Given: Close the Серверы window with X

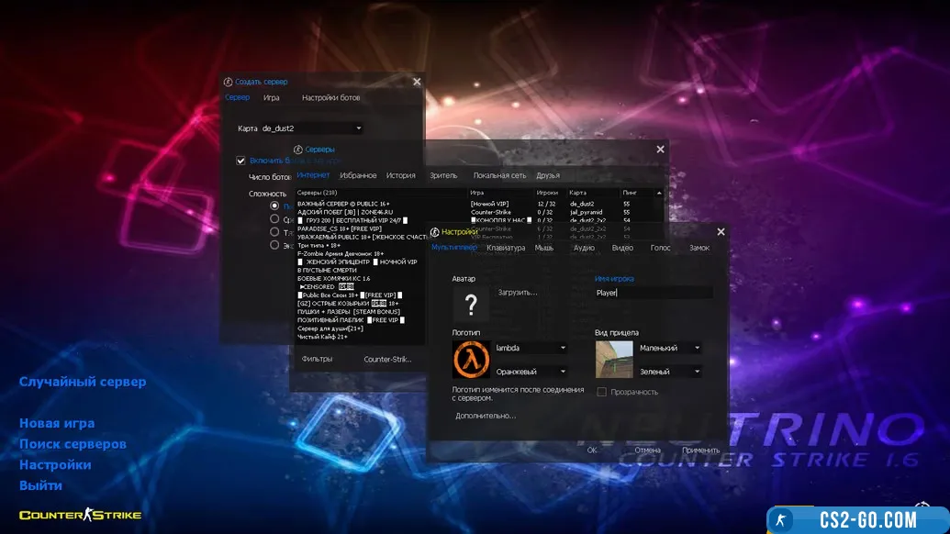Looking at the screenshot, I should pyautogui.click(x=660, y=150).
